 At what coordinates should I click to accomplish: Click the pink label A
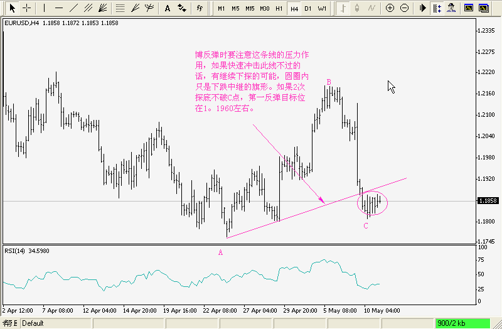[220, 252]
